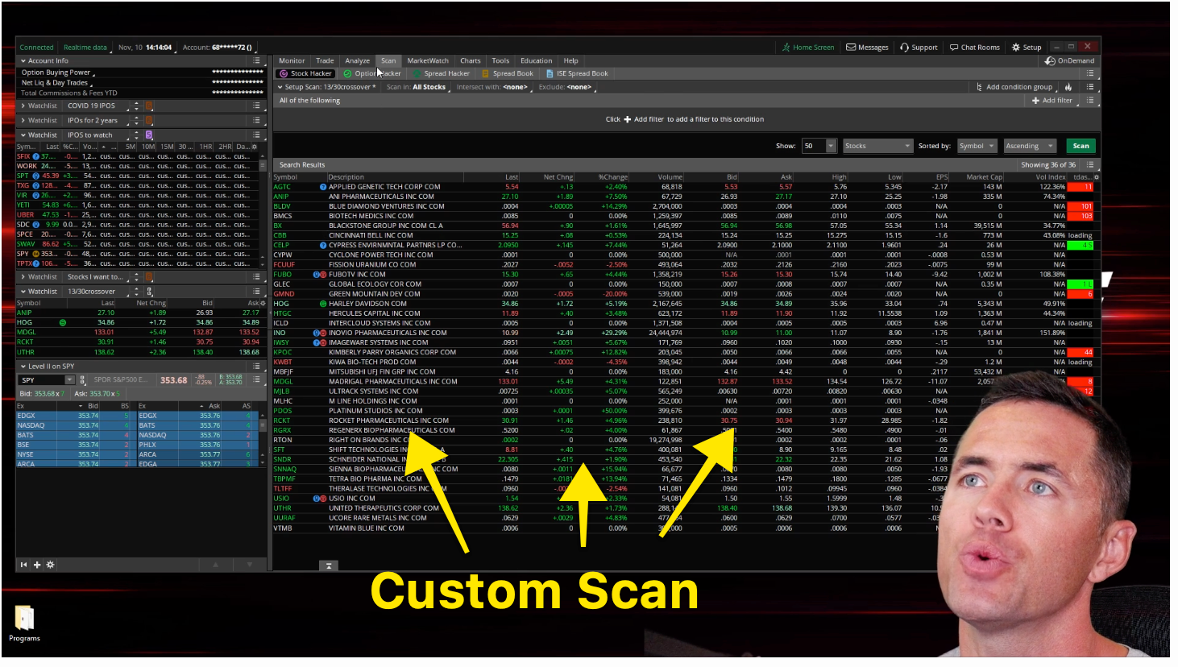Click Add condition group

(1014, 87)
